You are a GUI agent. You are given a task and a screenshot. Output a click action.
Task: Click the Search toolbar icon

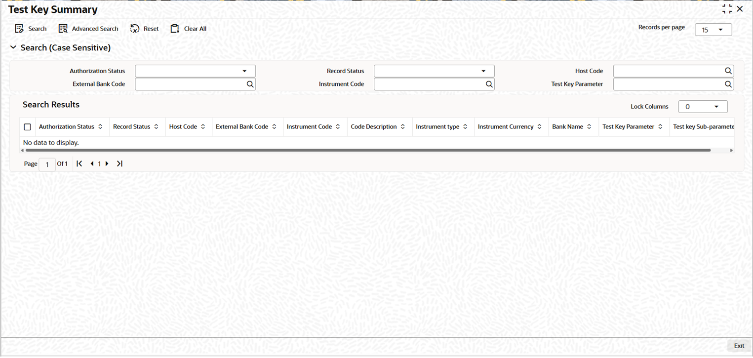pos(19,29)
